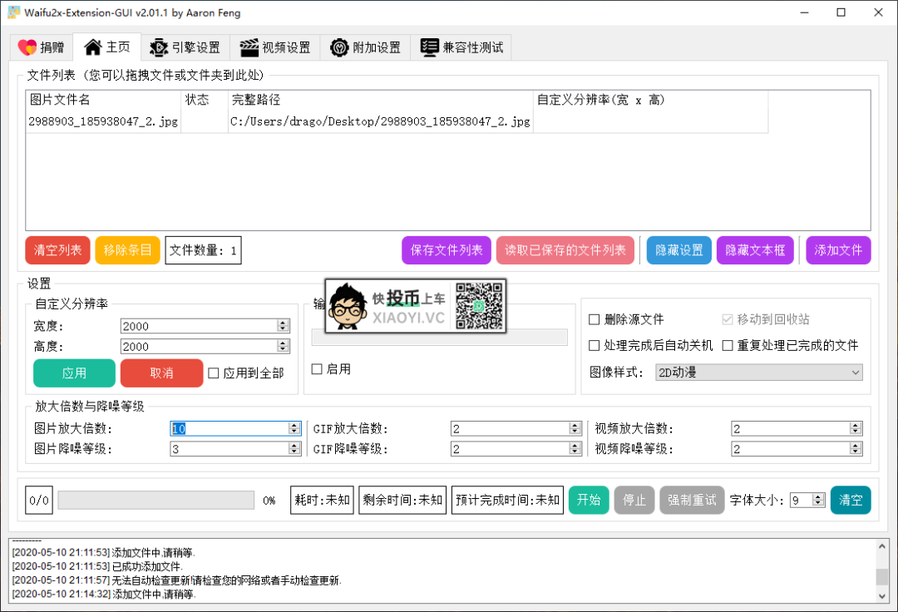Check the 处理完成后自动关机 auto-shutdown option
Image resolution: width=898 pixels, height=612 pixels.
[595, 345]
